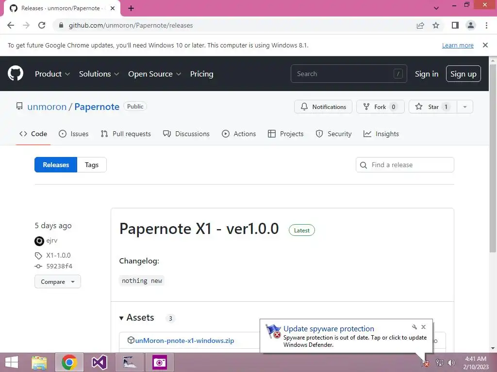The height and width of the screenshot is (372, 497).
Task: Star the Papernote repository
Action: pyautogui.click(x=433, y=107)
